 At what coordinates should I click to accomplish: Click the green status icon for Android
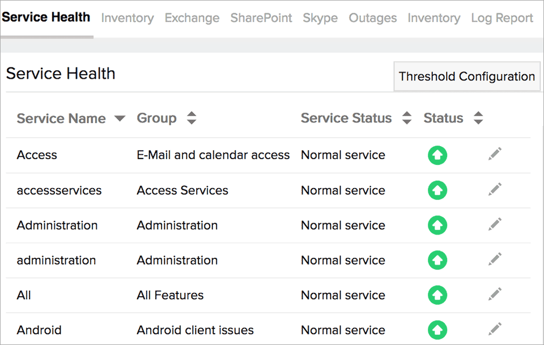[437, 330]
